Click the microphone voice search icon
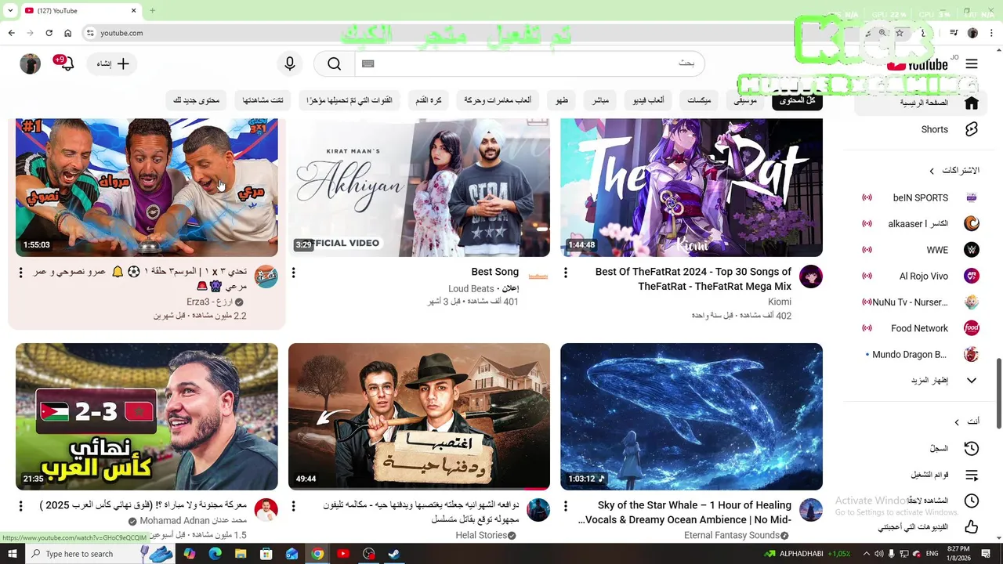 pos(290,64)
